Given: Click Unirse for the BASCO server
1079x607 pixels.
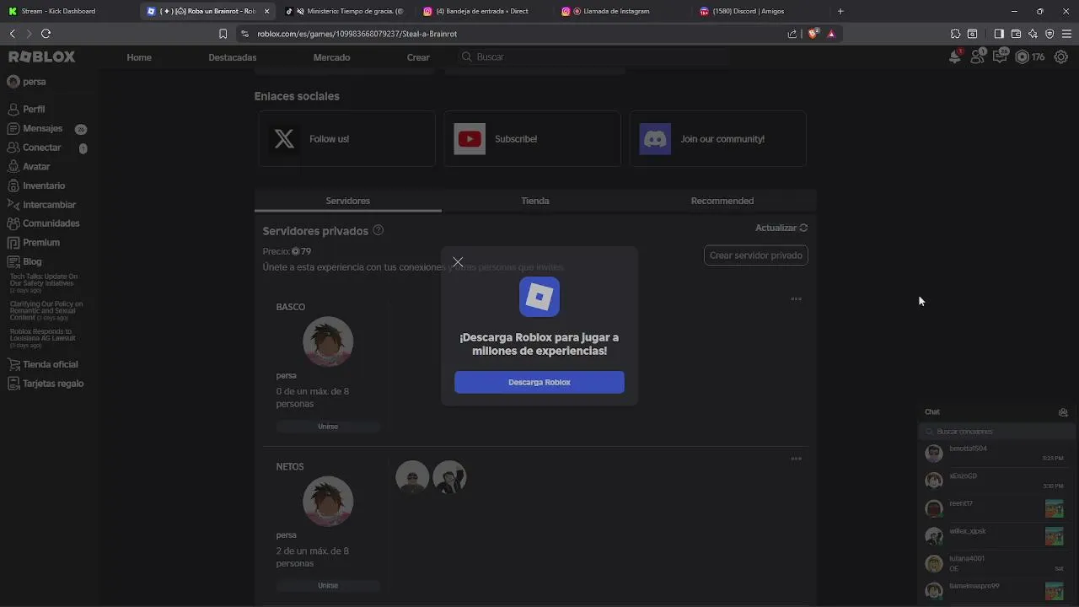Looking at the screenshot, I should tap(328, 427).
